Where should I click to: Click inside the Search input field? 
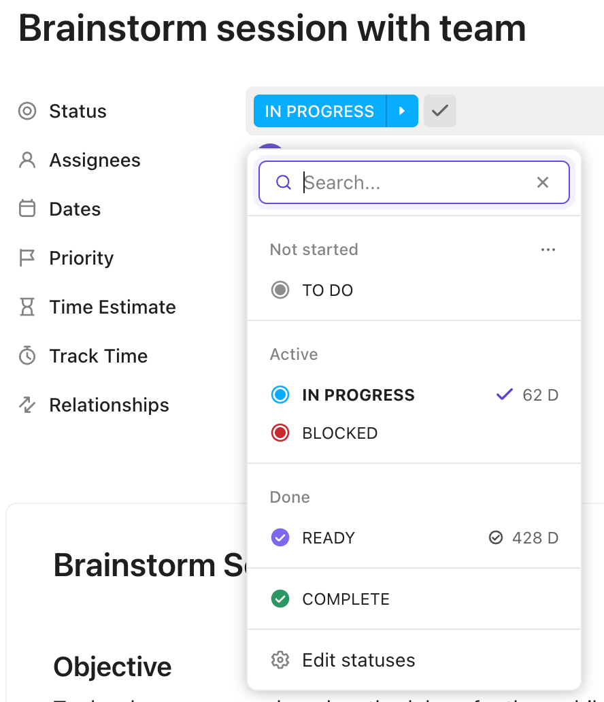[408, 182]
